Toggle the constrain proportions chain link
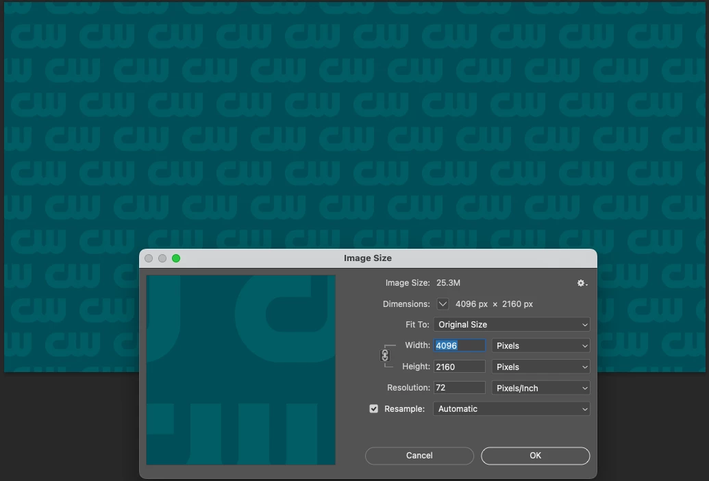This screenshot has height=481, width=709. coord(385,356)
